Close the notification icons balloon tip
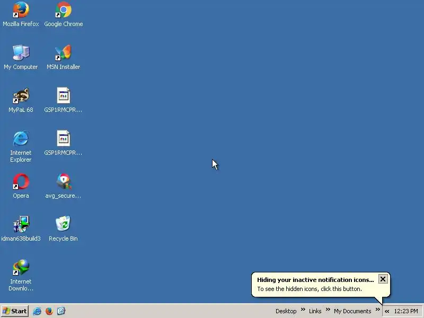 (x=383, y=279)
